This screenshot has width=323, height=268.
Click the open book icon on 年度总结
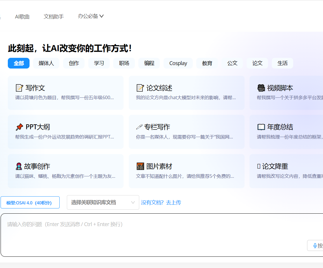coord(261,126)
